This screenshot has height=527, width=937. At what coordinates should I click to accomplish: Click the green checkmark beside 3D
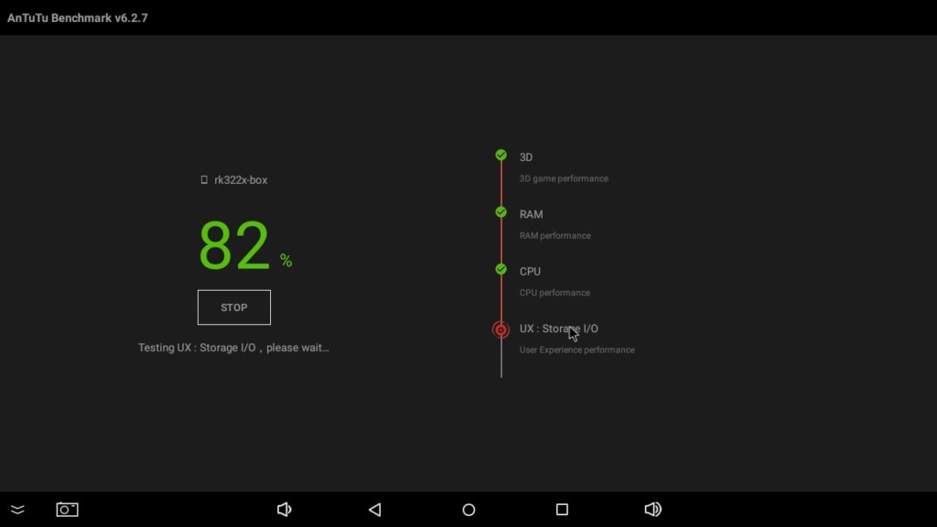[x=501, y=156]
